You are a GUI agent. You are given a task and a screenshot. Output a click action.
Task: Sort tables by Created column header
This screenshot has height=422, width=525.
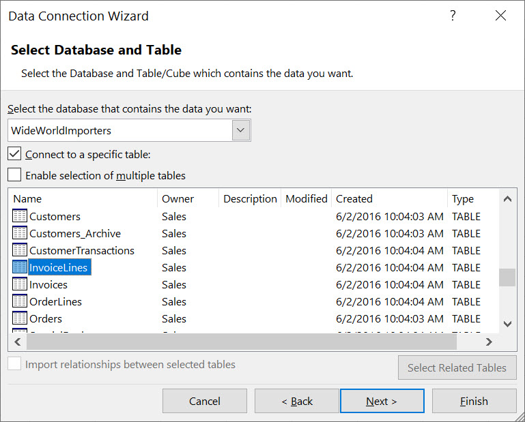389,199
